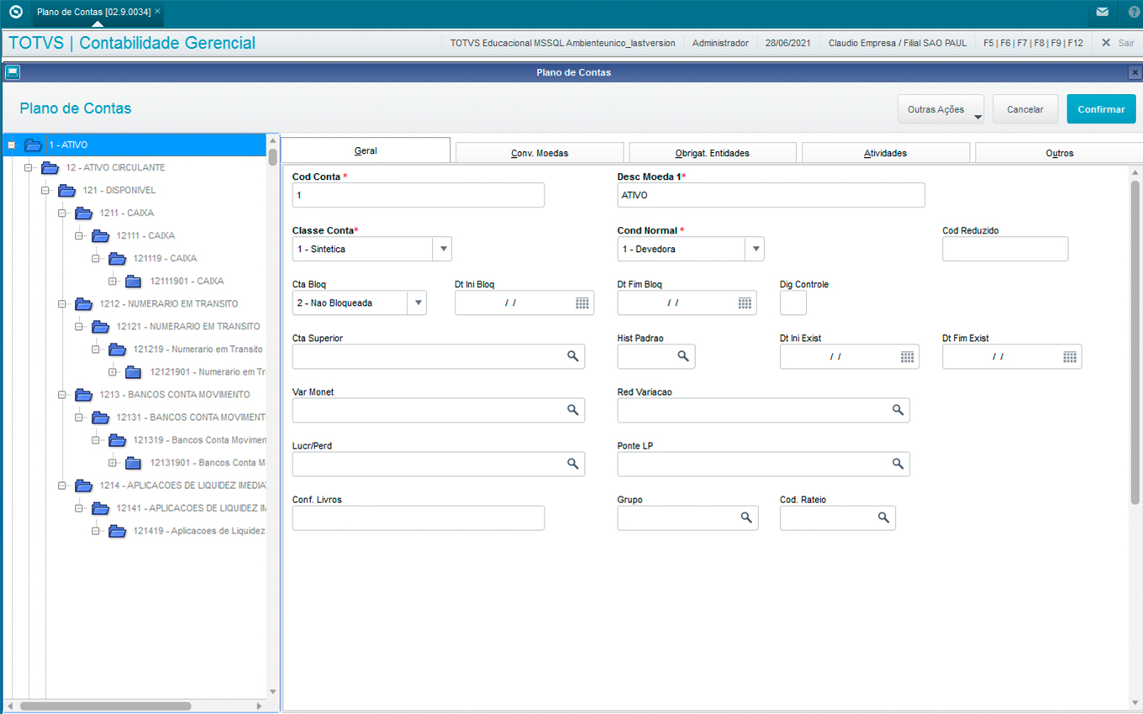The height and width of the screenshot is (714, 1143).
Task: Open the Classe Conta dropdown
Action: coord(443,249)
